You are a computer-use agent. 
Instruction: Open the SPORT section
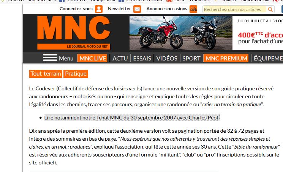coord(191,58)
